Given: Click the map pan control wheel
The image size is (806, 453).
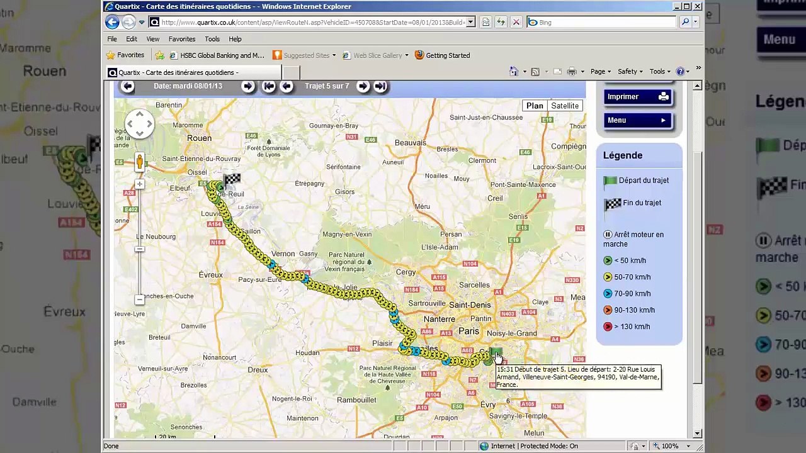Looking at the screenshot, I should [x=140, y=124].
